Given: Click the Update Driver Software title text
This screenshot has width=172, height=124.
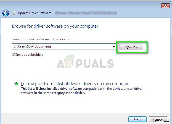Looking at the screenshot, I should pos(35,13).
